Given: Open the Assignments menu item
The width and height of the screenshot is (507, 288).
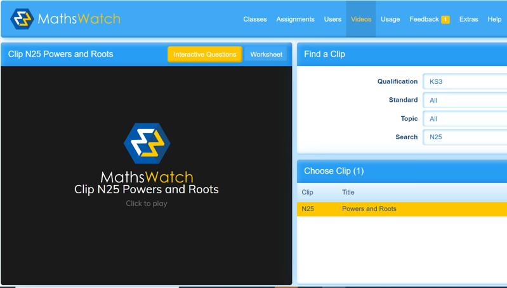Looking at the screenshot, I should 295,20.
